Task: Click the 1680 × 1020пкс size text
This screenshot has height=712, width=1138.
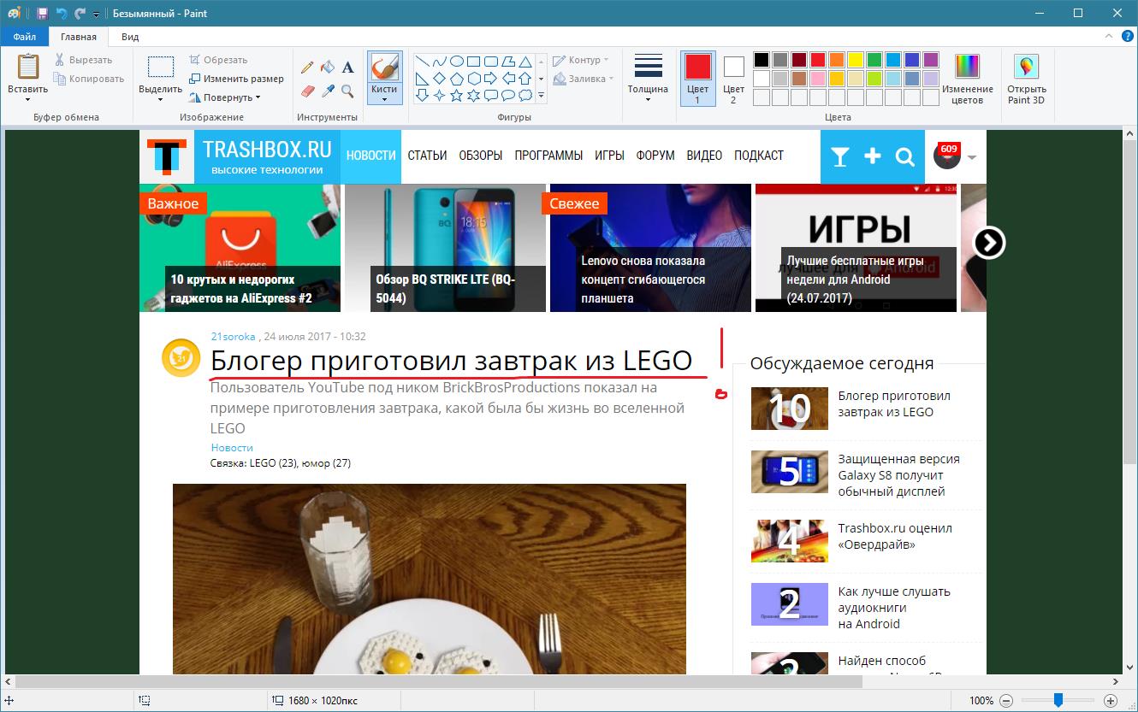Action: (323, 701)
